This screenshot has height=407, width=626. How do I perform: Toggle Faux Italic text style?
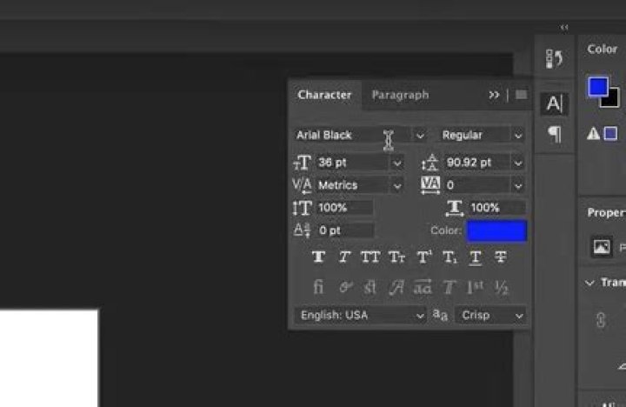click(x=344, y=257)
